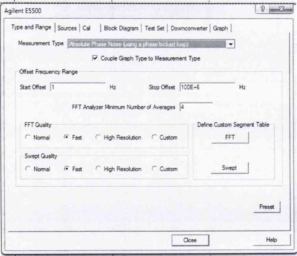Open the Test Set tab

[x=154, y=28]
